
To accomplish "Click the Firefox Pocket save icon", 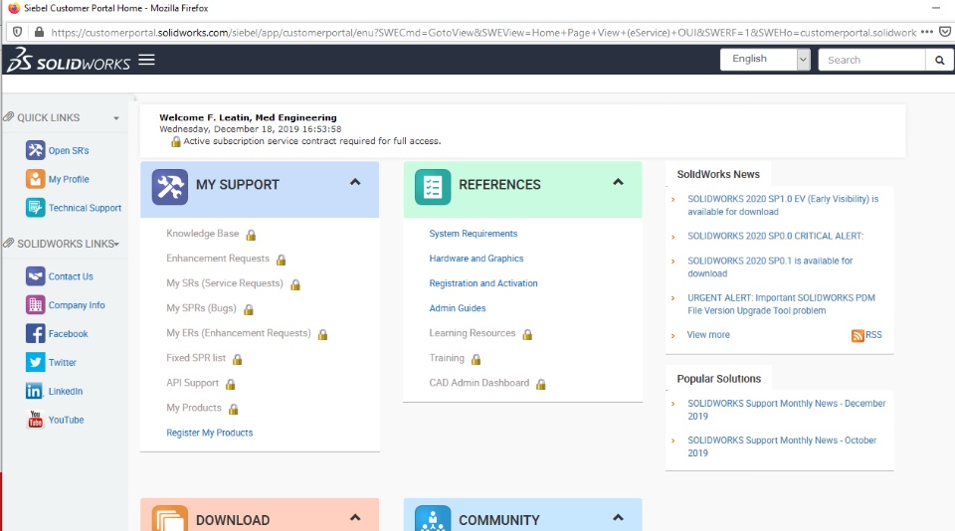I will coord(945,32).
